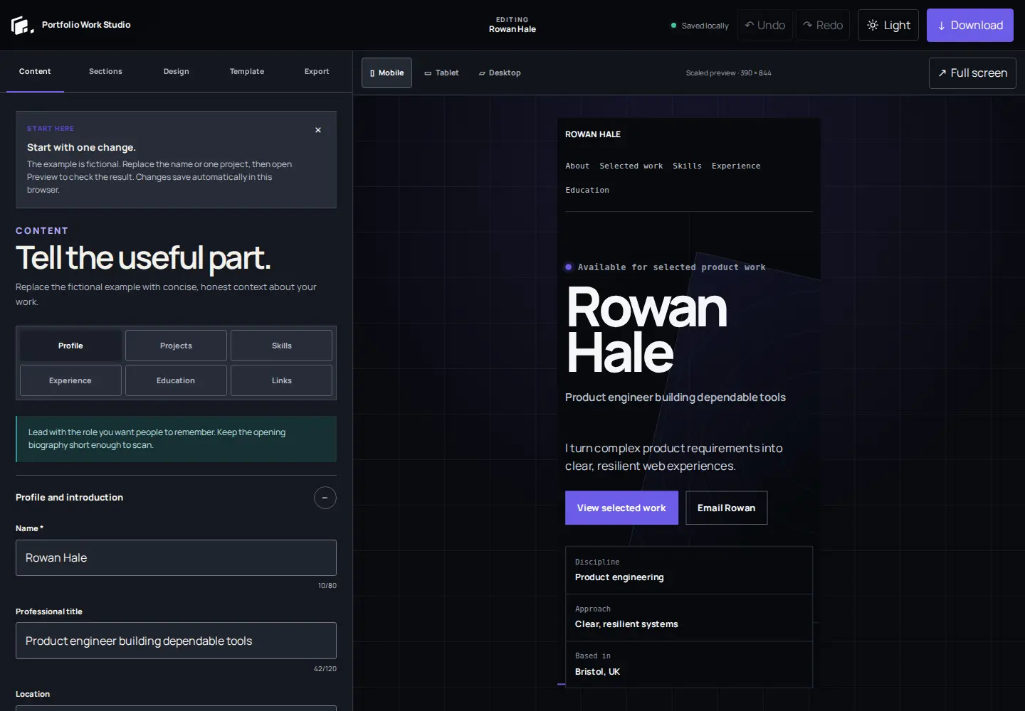The image size is (1025, 711).
Task: Open the Template tab
Action: click(x=247, y=72)
